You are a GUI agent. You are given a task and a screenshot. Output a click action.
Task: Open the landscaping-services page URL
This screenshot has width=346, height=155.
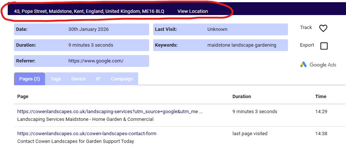[110, 112]
